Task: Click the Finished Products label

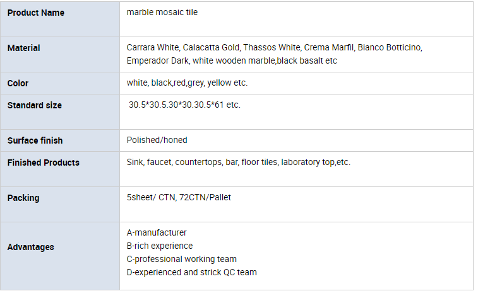Action: click(x=44, y=163)
